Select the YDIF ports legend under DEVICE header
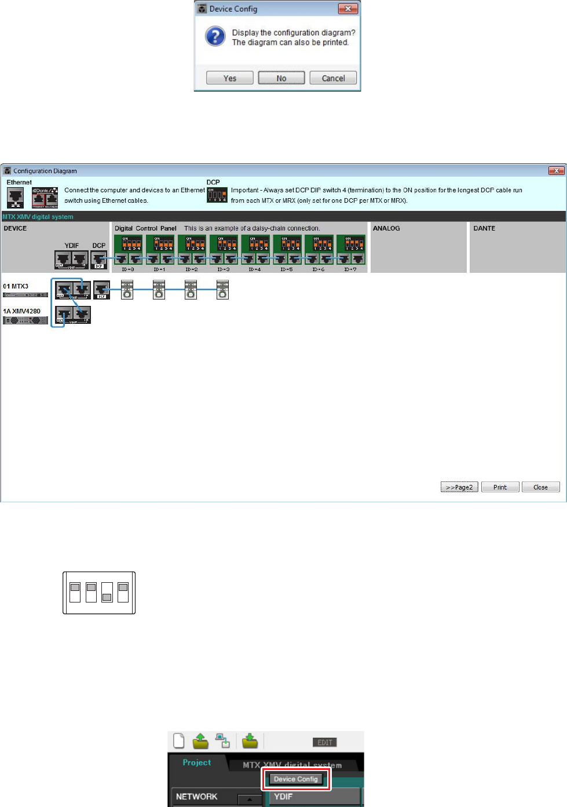 pyautogui.click(x=72, y=260)
